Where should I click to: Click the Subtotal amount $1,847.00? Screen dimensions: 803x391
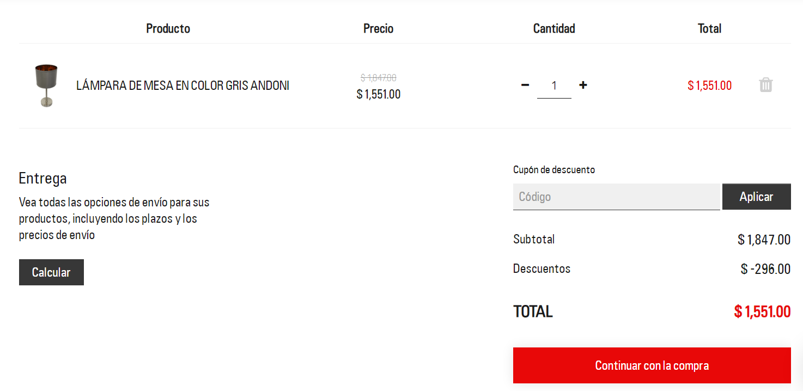pyautogui.click(x=764, y=240)
